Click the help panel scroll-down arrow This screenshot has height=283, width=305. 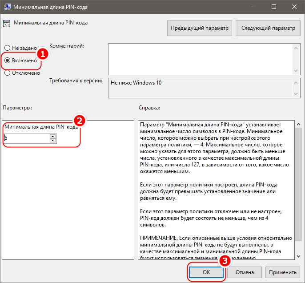[299, 256]
